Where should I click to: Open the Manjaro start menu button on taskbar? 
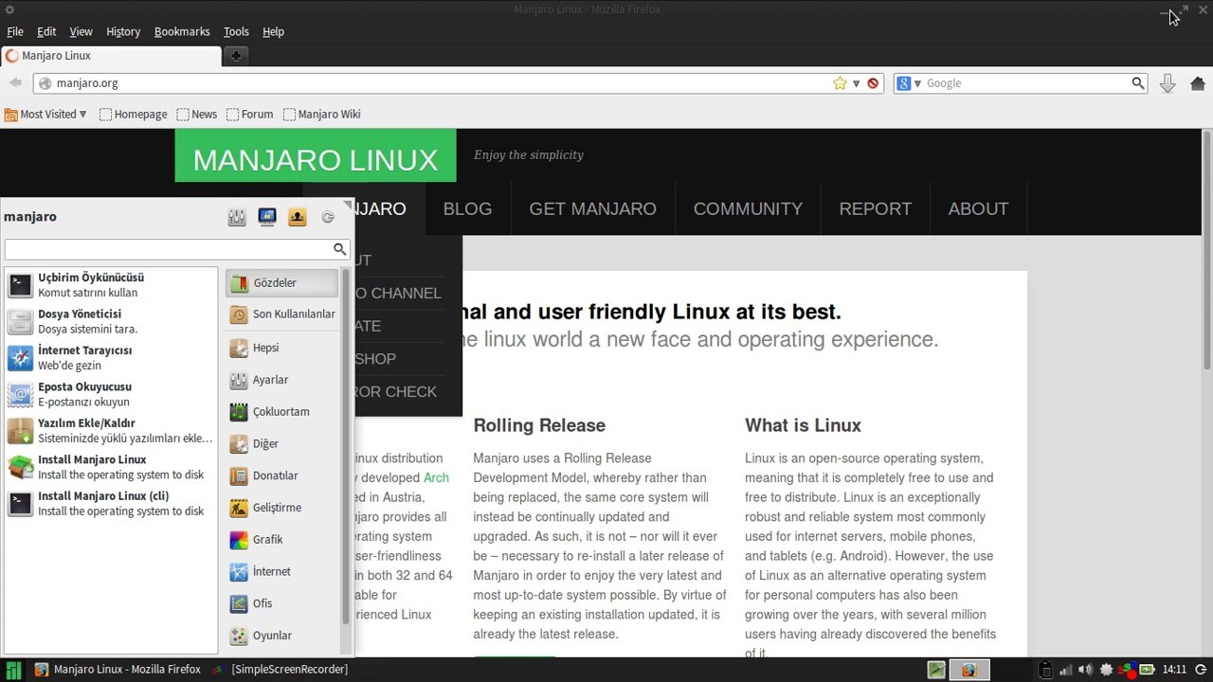click(x=14, y=670)
